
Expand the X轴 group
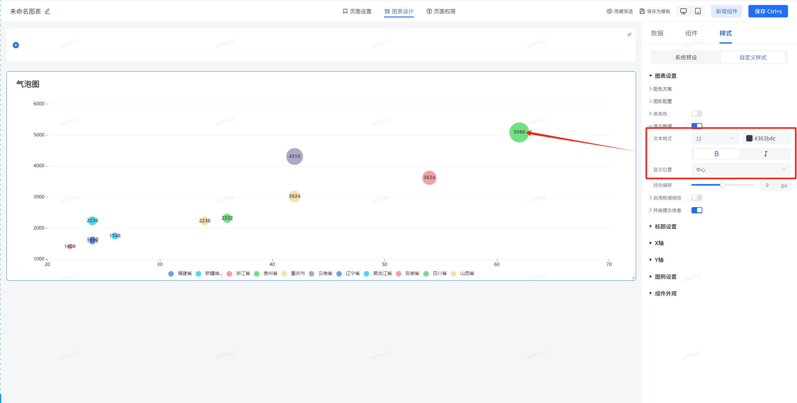(x=656, y=243)
